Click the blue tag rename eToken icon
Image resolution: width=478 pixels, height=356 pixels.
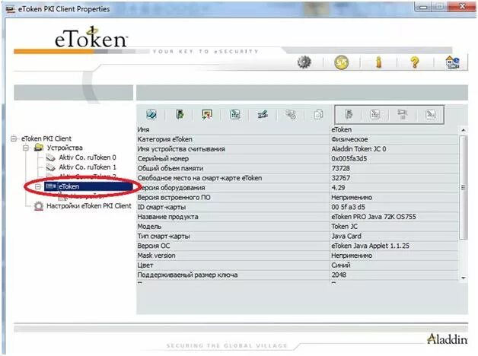point(151,115)
